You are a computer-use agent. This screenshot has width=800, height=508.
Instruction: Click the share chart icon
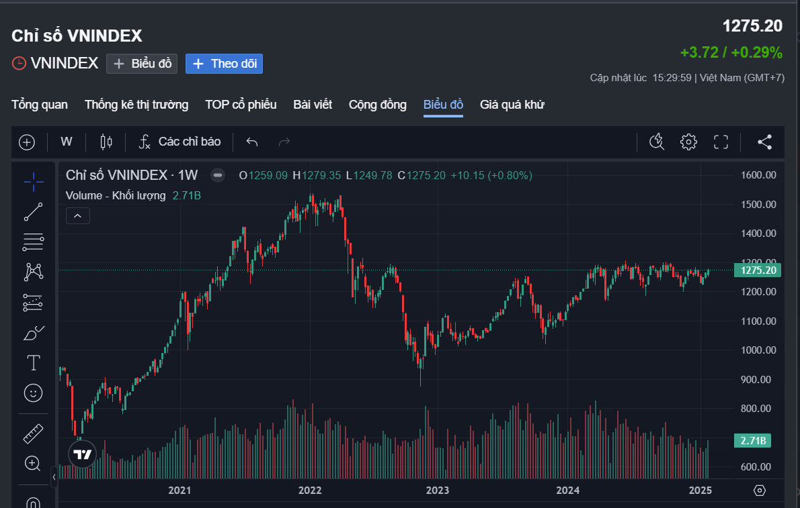(764, 142)
